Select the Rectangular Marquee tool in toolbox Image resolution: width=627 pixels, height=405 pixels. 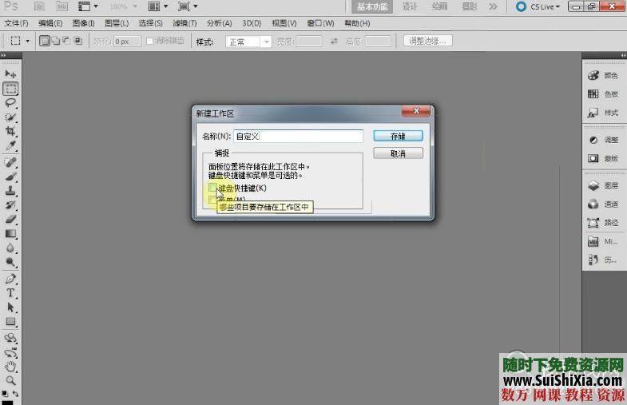tap(10, 89)
